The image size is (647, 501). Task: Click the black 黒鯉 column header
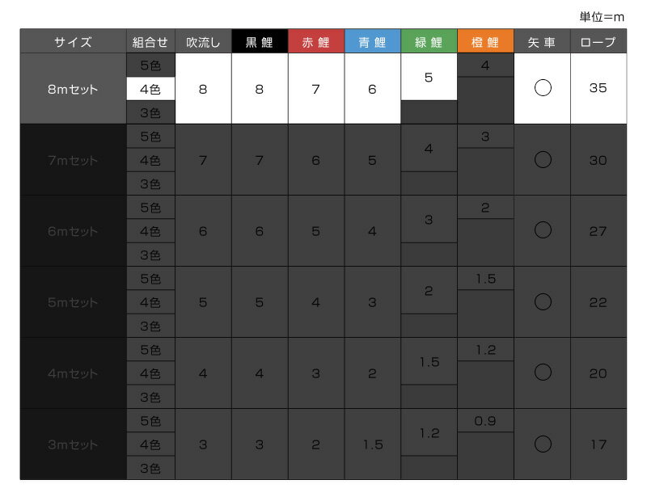tap(260, 42)
